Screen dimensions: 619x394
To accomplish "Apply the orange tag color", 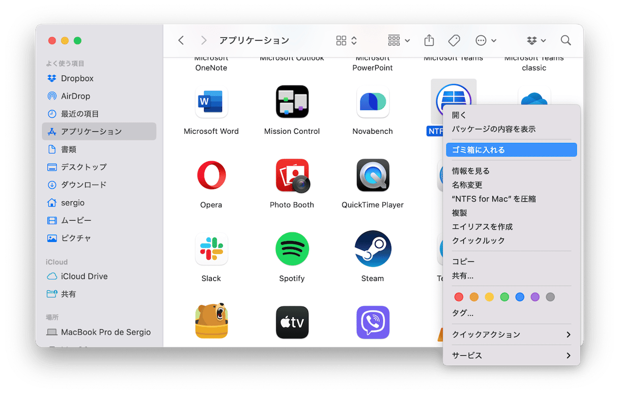I will 474,297.
